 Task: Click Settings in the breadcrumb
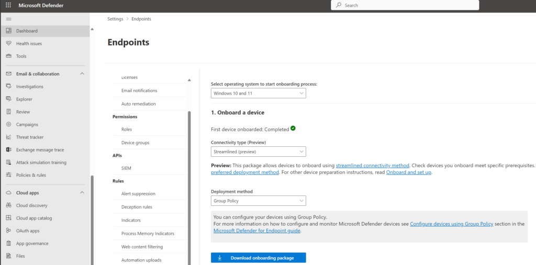[115, 19]
